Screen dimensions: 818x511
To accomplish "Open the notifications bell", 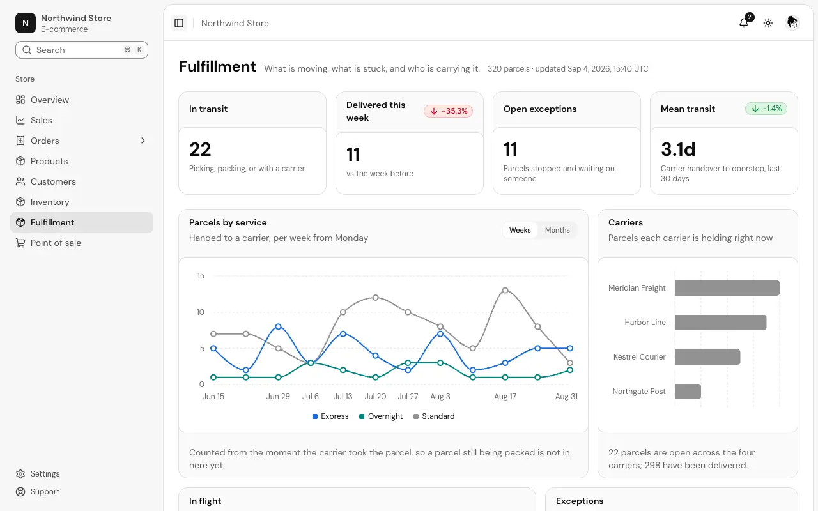I will (744, 23).
